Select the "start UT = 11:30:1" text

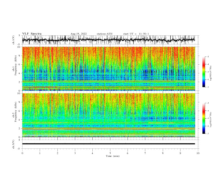pyautogui.click(x=136, y=34)
